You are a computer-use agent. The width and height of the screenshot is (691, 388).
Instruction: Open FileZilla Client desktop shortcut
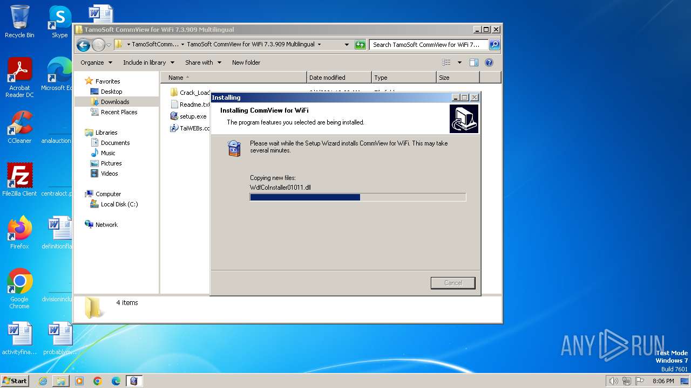click(x=19, y=179)
